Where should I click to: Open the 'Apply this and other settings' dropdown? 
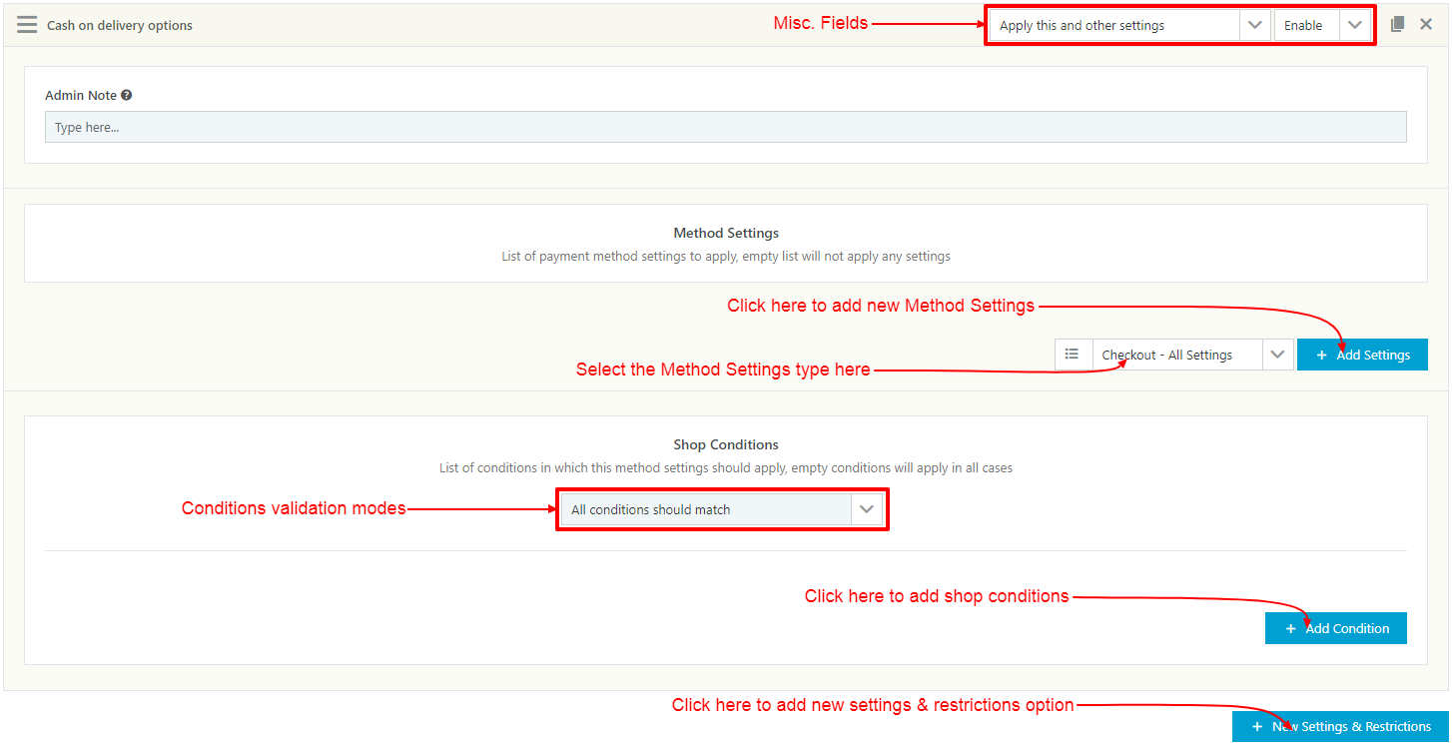coord(1129,26)
